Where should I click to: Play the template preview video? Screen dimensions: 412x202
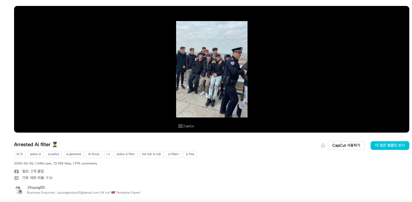coord(212,69)
